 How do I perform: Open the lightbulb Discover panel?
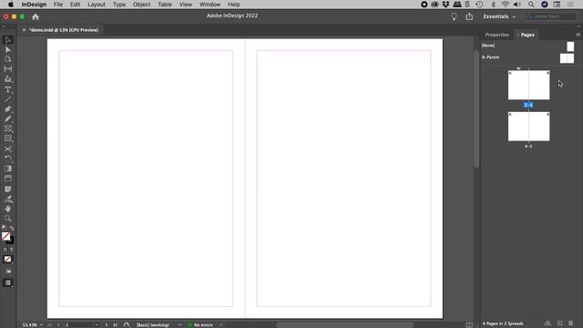454,16
